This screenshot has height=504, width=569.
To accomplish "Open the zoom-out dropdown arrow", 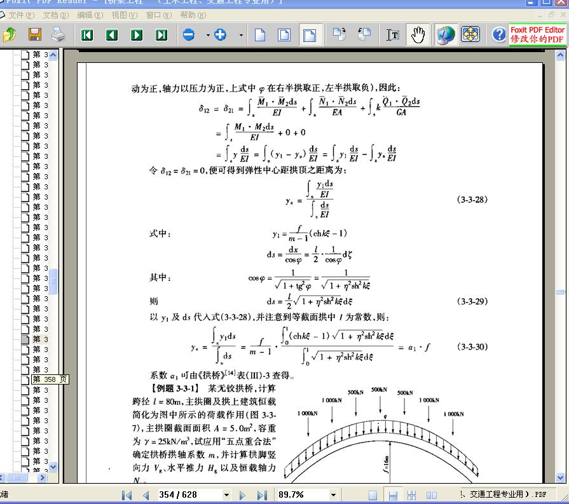I will (208, 36).
